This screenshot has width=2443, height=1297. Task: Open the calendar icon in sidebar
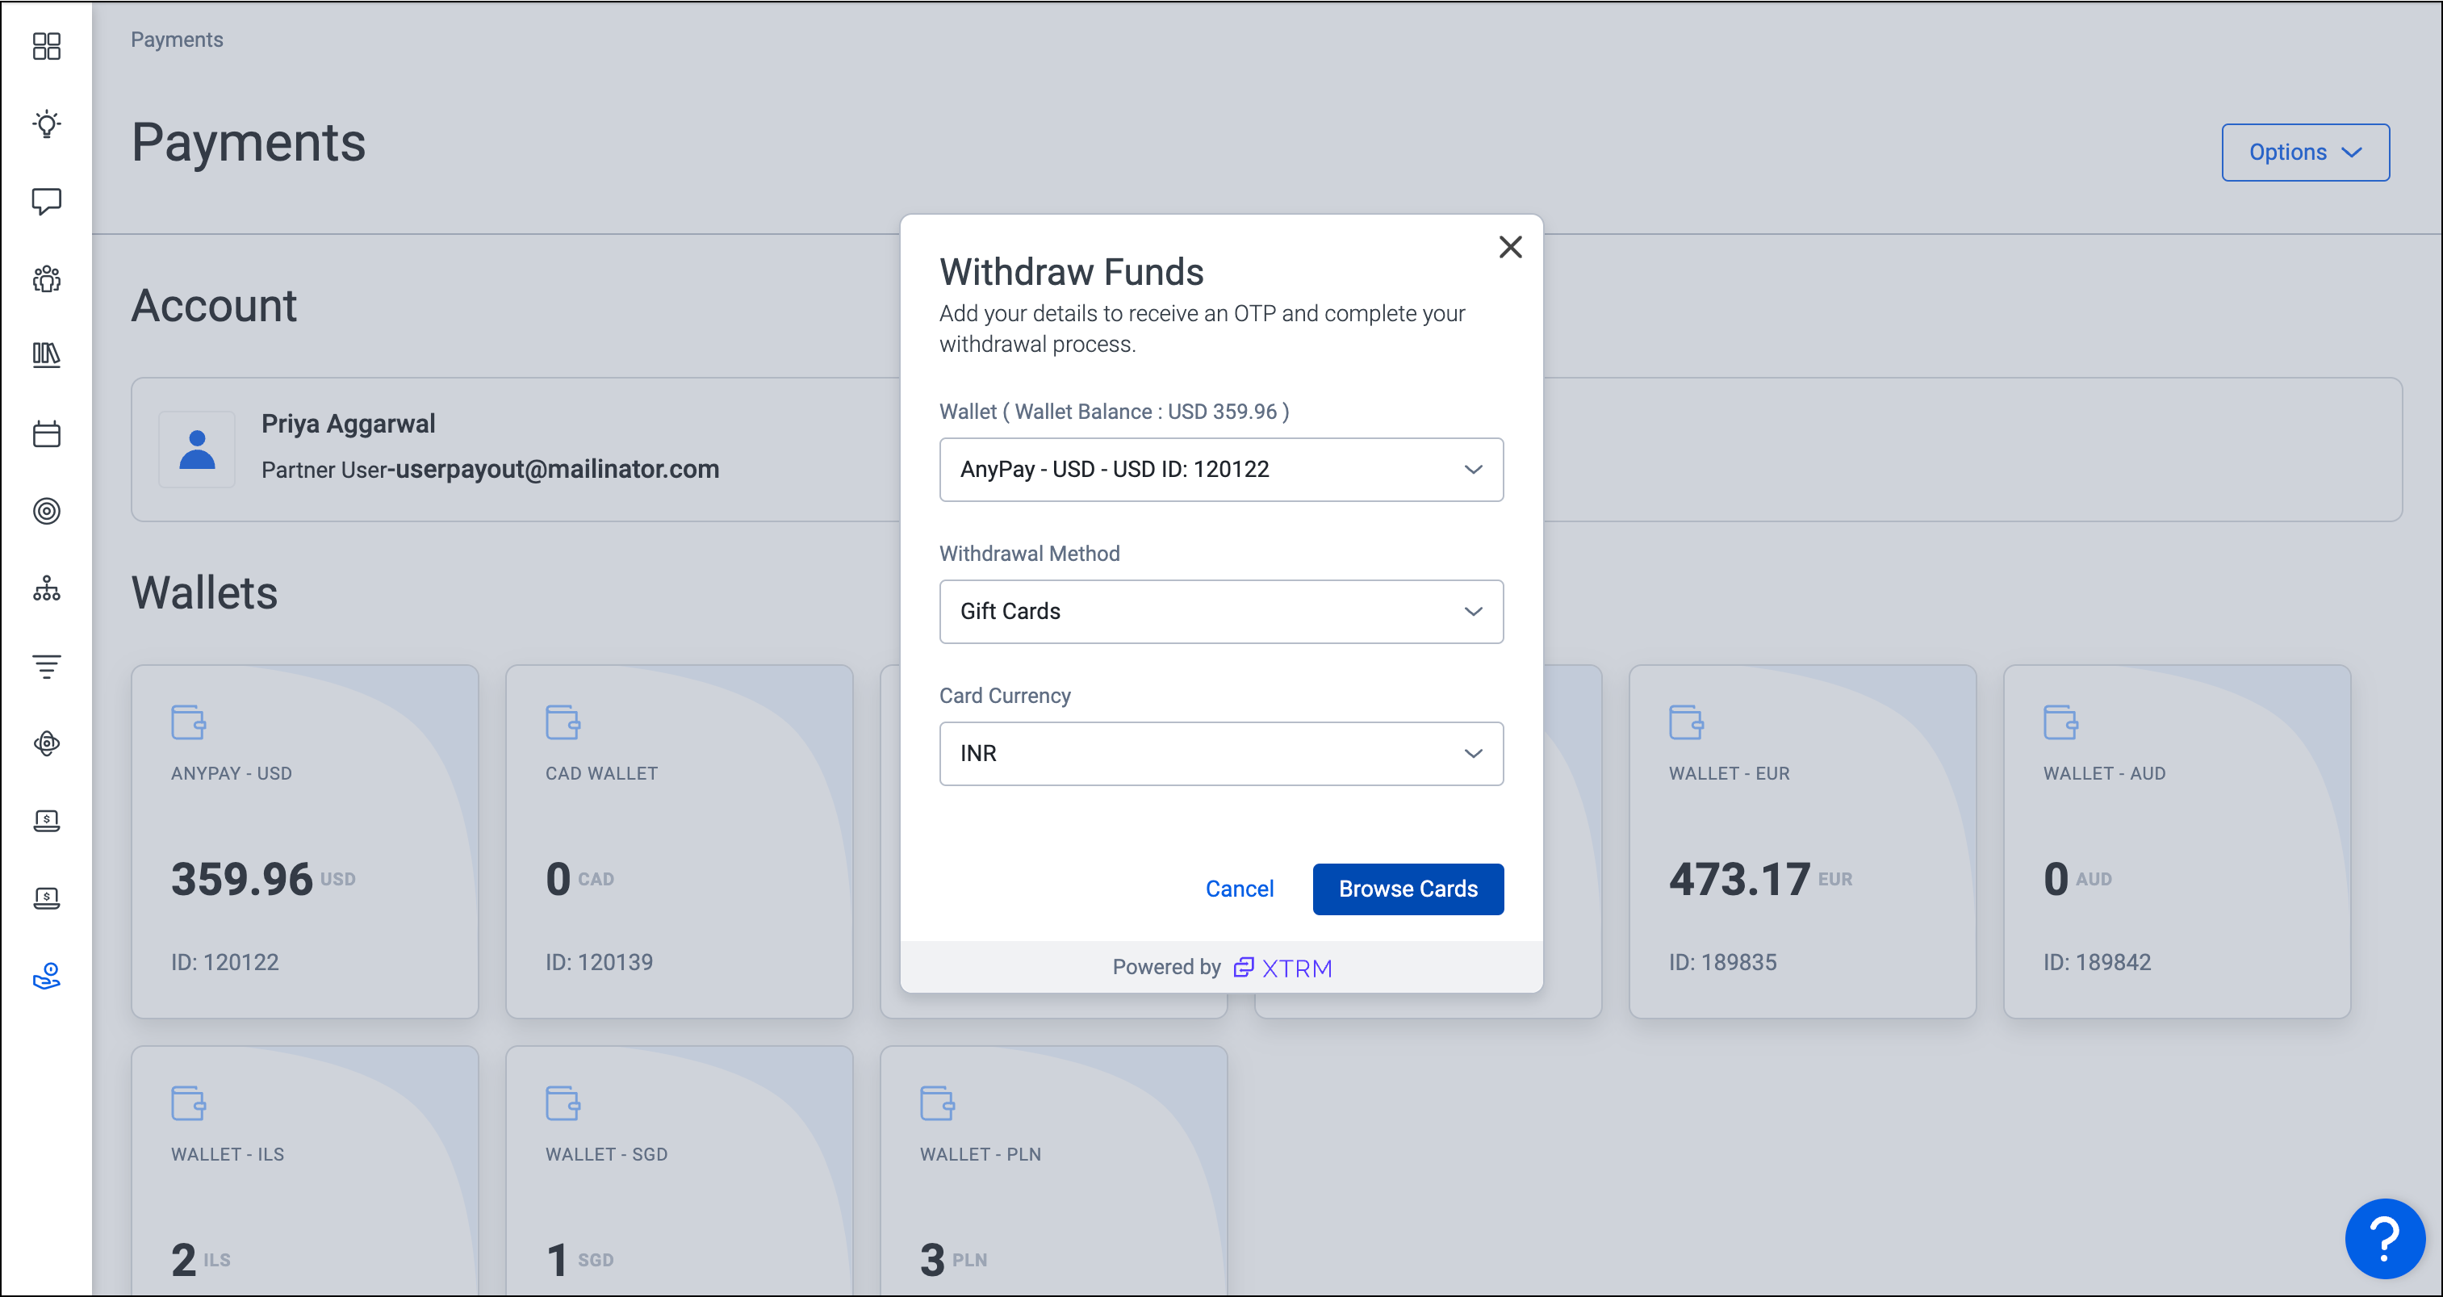coord(47,433)
